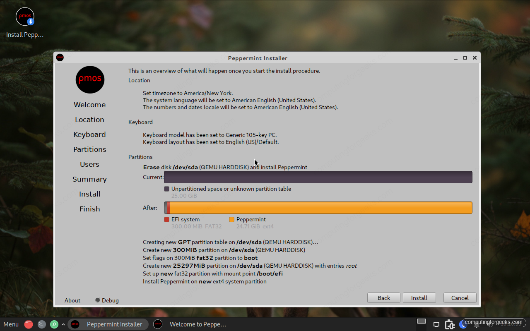Select the Partitions step in sidebar
Image resolution: width=530 pixels, height=331 pixels.
click(90, 149)
